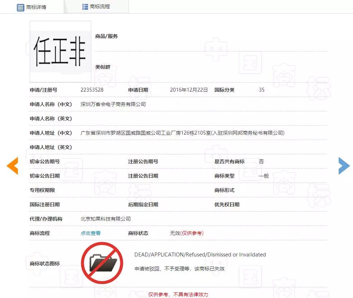353x298 pixels.
Task: Select agency name 北京知果科技有限公司
Action: coord(106,219)
